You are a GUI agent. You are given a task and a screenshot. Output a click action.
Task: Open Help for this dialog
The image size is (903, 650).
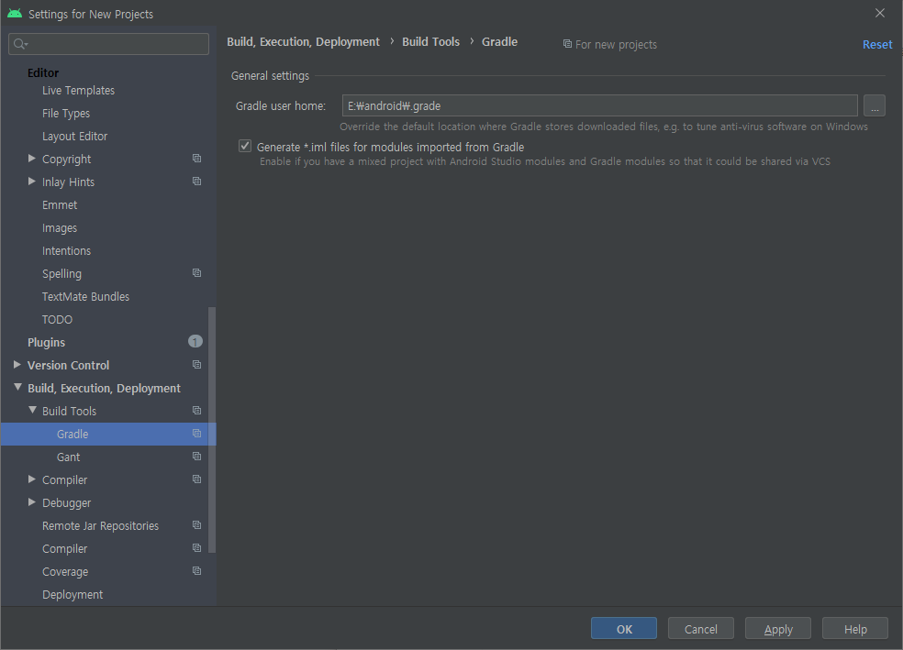[855, 629]
